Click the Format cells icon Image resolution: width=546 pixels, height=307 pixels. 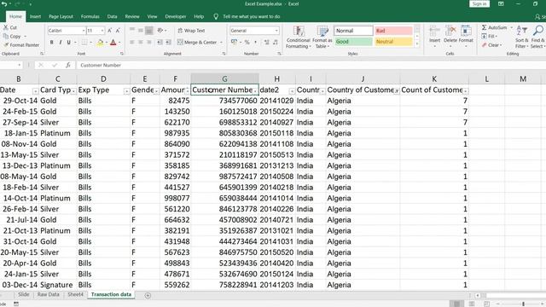coord(466,32)
